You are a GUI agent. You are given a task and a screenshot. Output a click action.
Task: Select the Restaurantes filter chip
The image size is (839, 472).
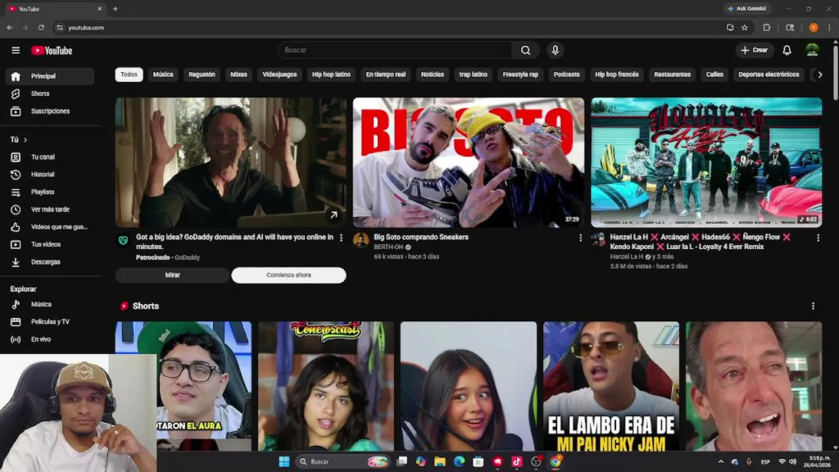673,75
